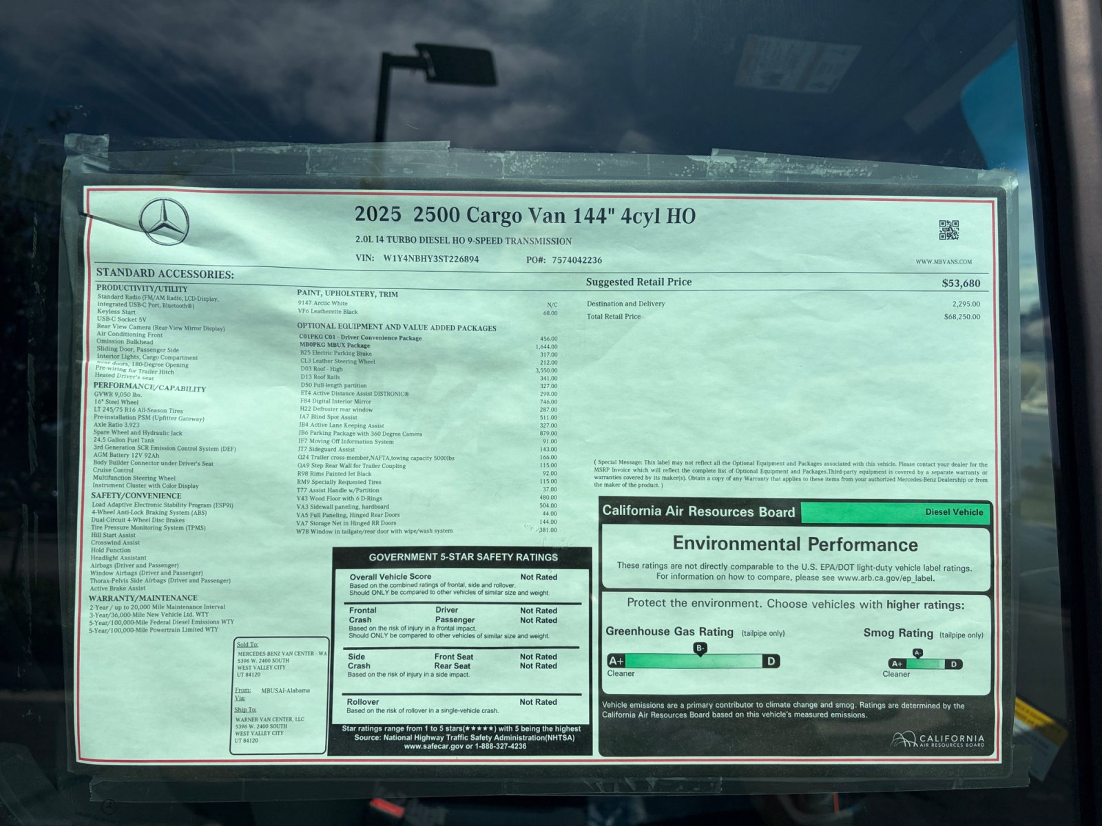Click the 'PRODUCTIVITY/UTILITY' heading

pos(142,289)
